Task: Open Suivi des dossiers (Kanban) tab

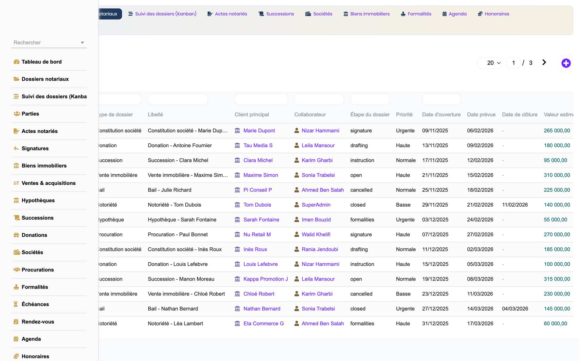Action: [x=162, y=14]
